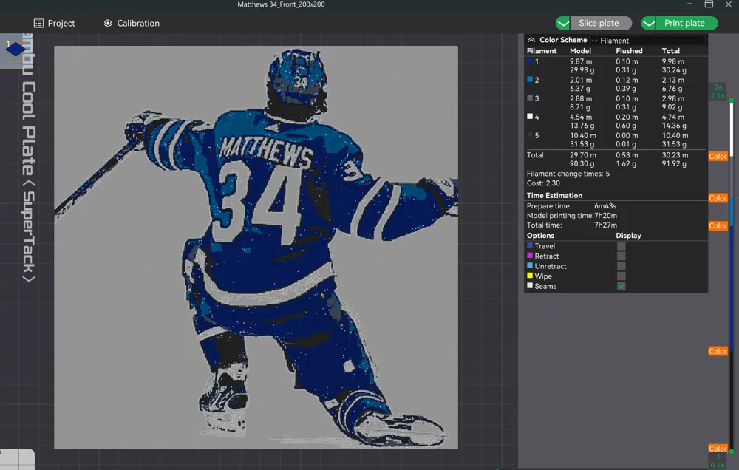The image size is (739, 470).
Task: Click the Flushed column header
Action: 629,51
